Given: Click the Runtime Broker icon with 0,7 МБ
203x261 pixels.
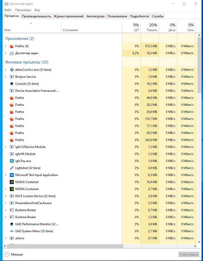Looking at the screenshot, I should click(12, 210).
